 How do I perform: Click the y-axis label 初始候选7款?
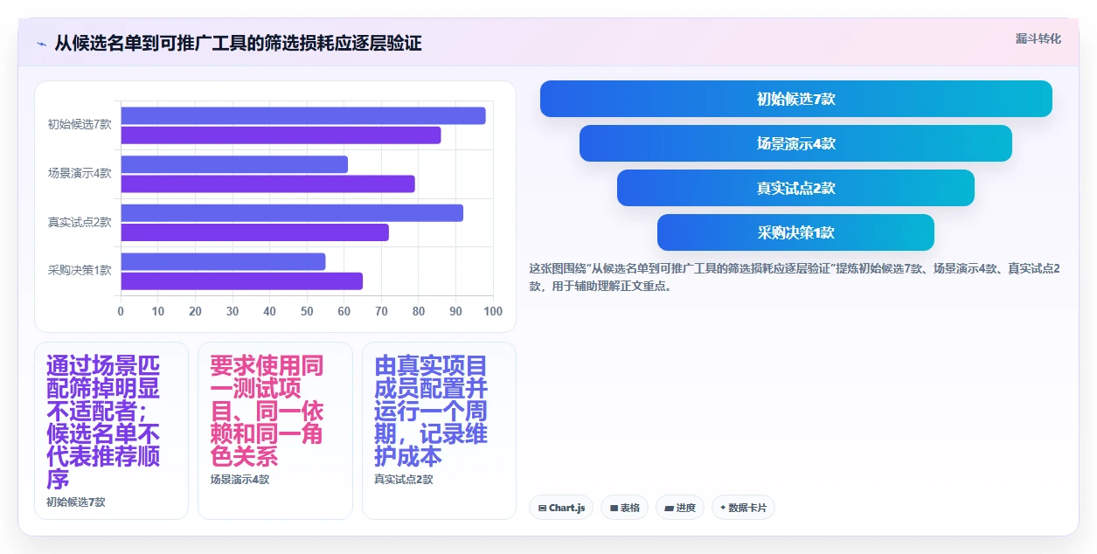80,125
